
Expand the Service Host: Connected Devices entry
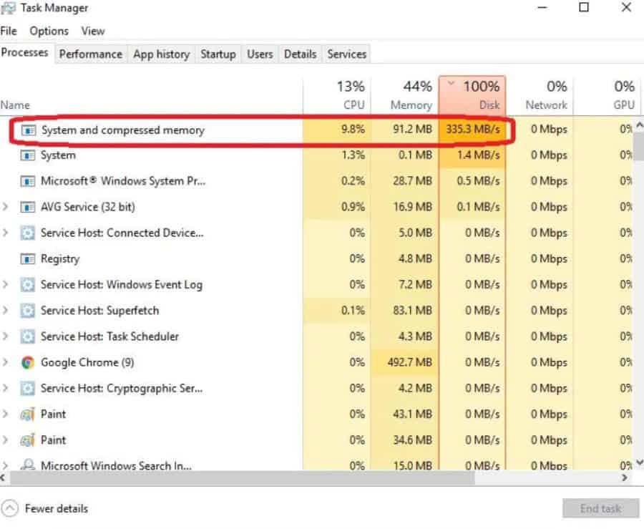6,233
